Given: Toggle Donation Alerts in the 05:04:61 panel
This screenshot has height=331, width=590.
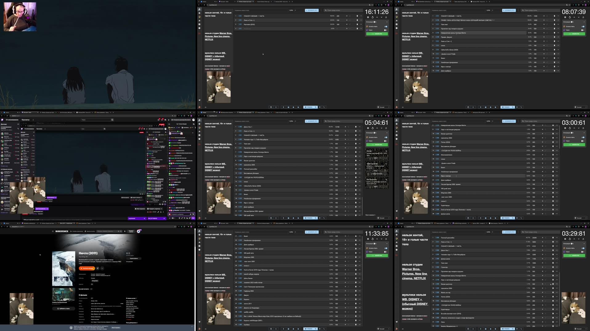Looking at the screenshot, I should pos(385,137).
